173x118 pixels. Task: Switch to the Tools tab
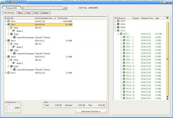[36, 13]
